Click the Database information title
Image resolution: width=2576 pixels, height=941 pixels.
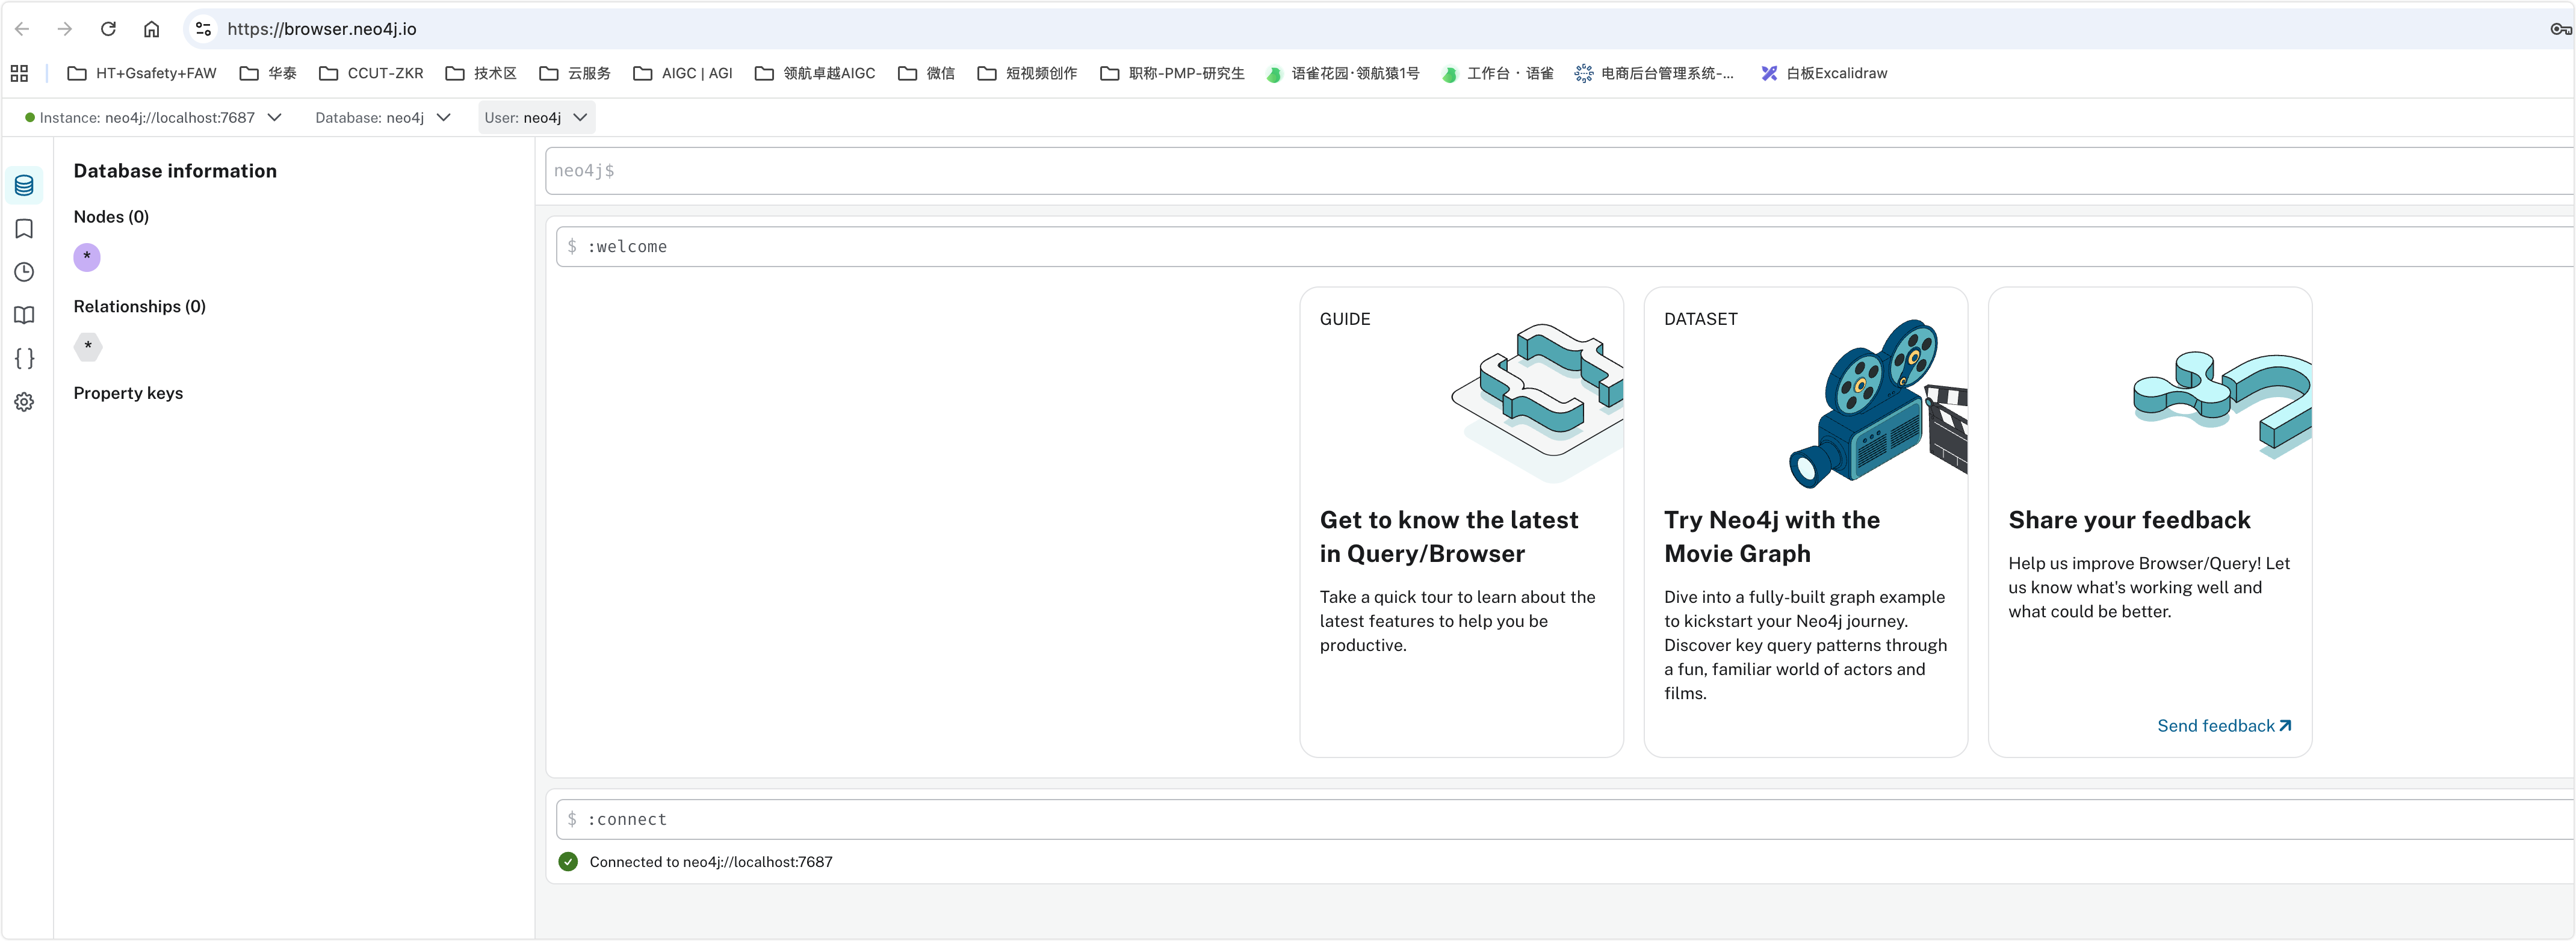point(175,171)
